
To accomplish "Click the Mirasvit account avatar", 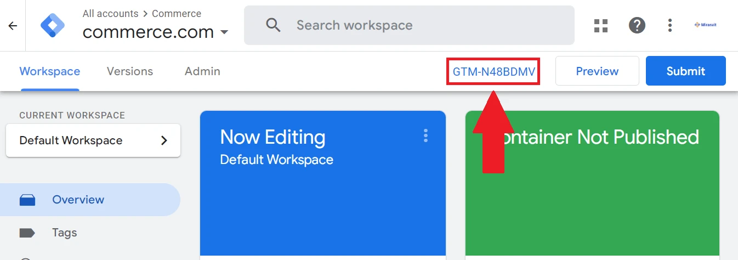I will pyautogui.click(x=705, y=25).
